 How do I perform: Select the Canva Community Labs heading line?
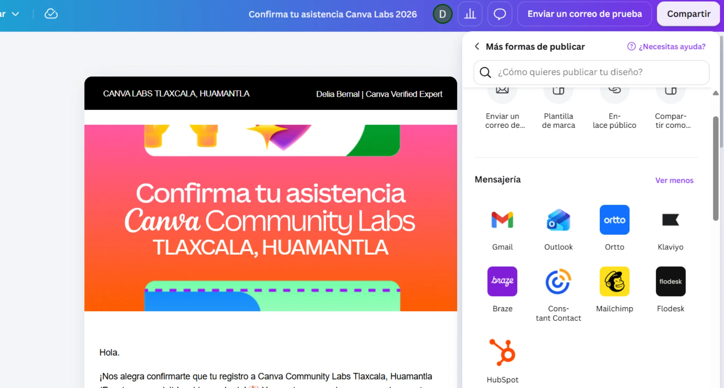pos(270,221)
